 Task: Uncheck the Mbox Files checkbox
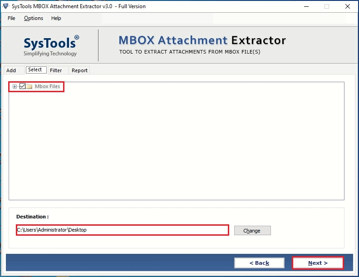click(22, 86)
